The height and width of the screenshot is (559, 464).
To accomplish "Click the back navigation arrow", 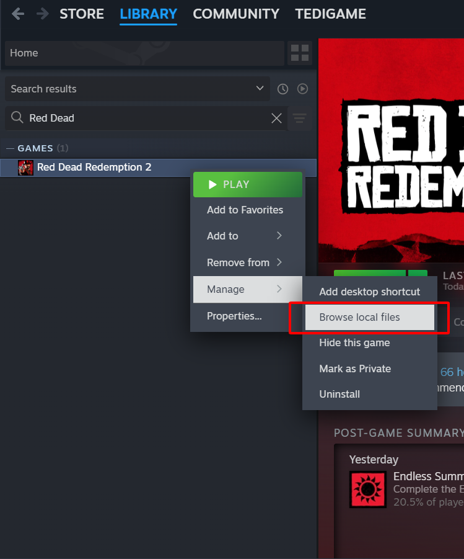I will tap(18, 14).
